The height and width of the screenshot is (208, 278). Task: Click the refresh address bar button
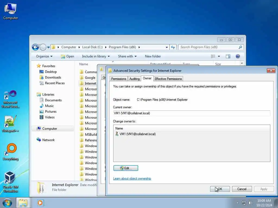pos(173,47)
